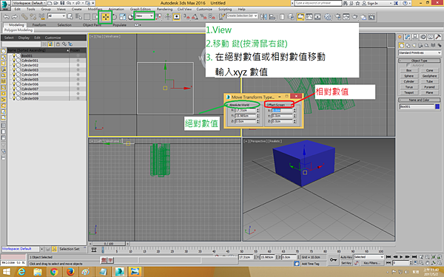
Task: Open the Display panel tab icon
Action: point(431,37)
